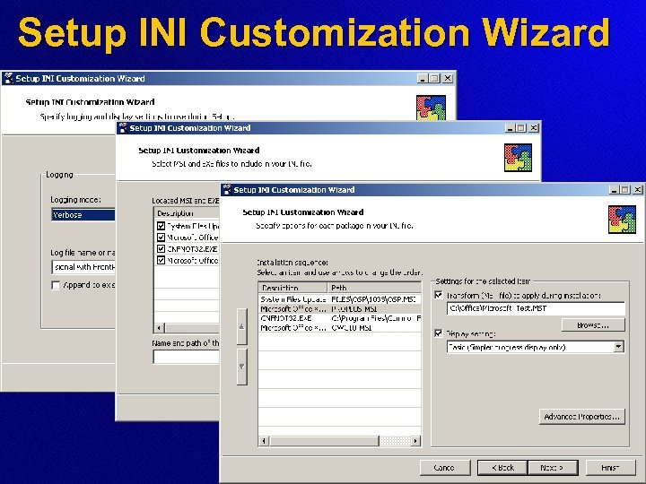Close the back Logging wizard window
The width and height of the screenshot is (646, 484).
pos(448,78)
